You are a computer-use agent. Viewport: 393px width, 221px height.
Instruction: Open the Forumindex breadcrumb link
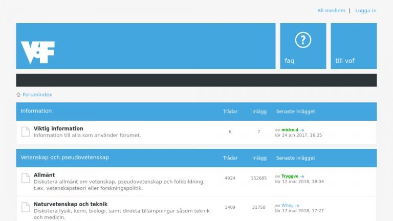pyautogui.click(x=37, y=95)
